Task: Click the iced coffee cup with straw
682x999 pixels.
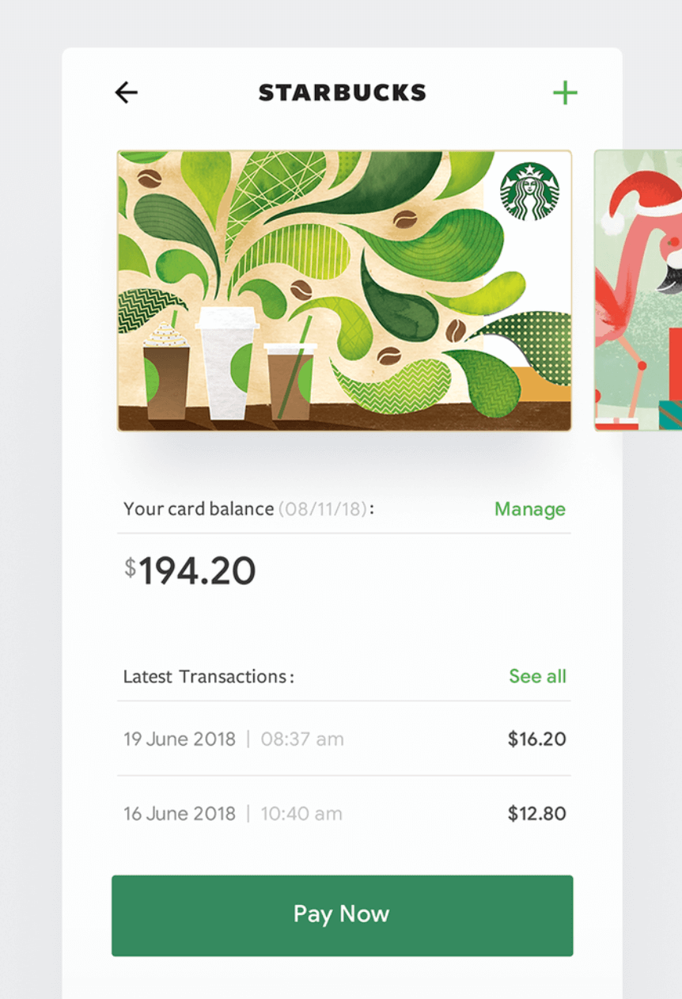Action: [290, 378]
